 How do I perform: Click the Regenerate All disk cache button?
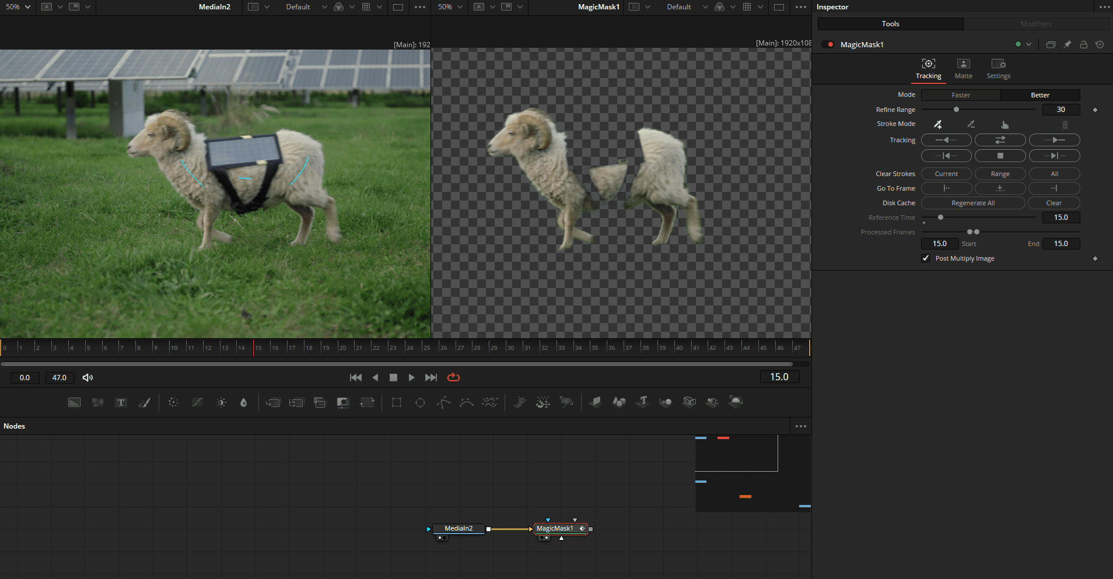[x=972, y=202]
